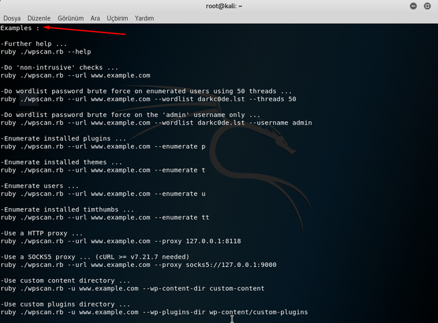Open the Uçbirim menu
This screenshot has height=323, width=438.
117,18
